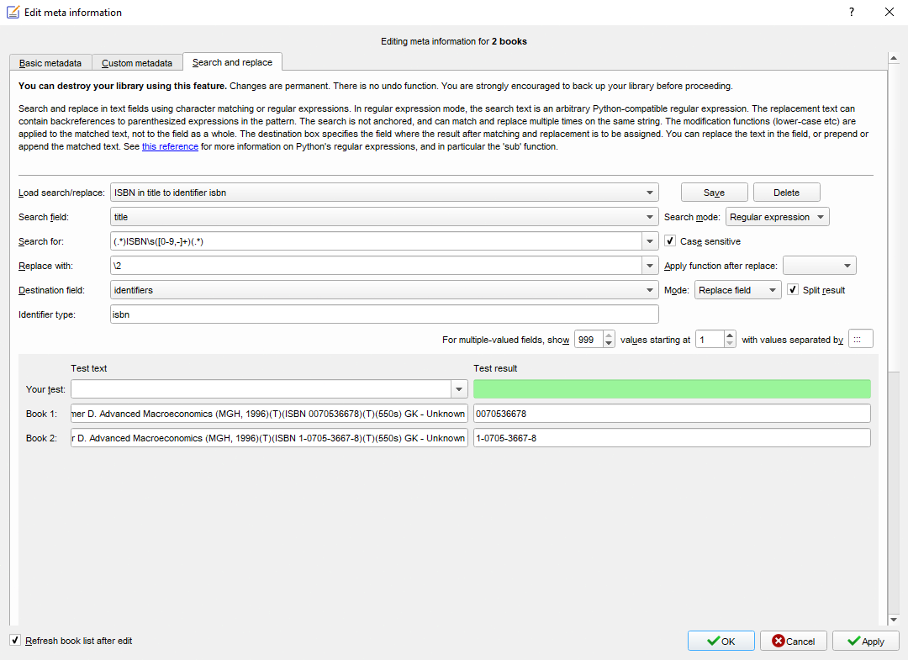
Task: Expand the Your test dropdown arrow
Action: [459, 389]
